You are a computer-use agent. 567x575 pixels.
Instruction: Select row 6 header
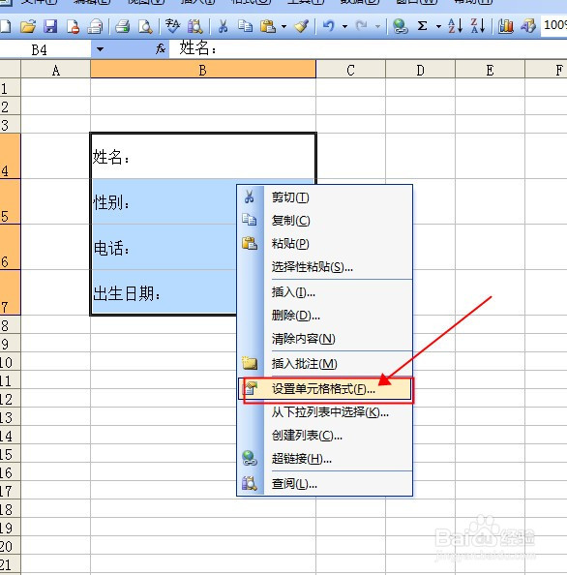click(10, 247)
